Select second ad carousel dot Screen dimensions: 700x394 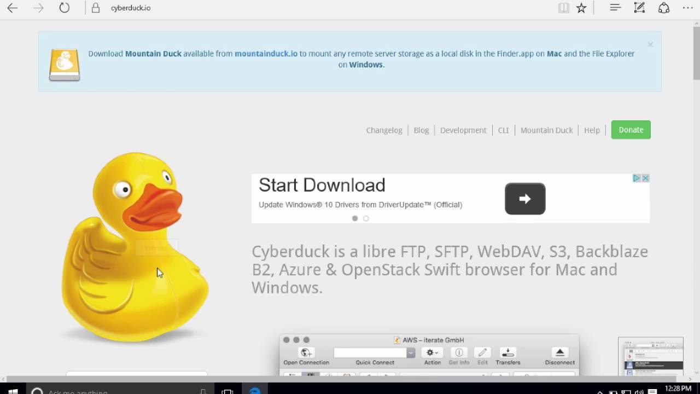tap(366, 218)
